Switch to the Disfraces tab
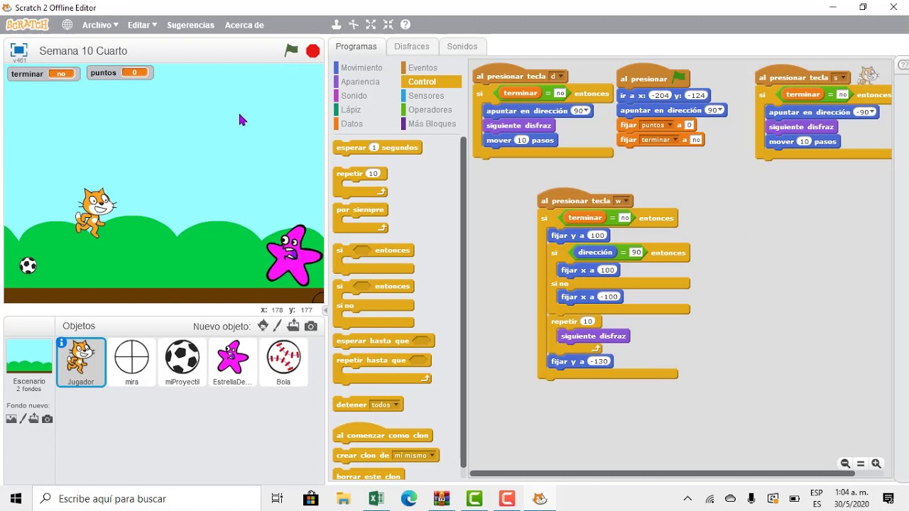909x511 pixels. pyautogui.click(x=412, y=47)
